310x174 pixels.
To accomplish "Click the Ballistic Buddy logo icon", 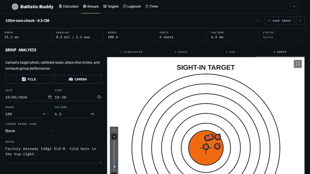I will (x=15, y=7).
